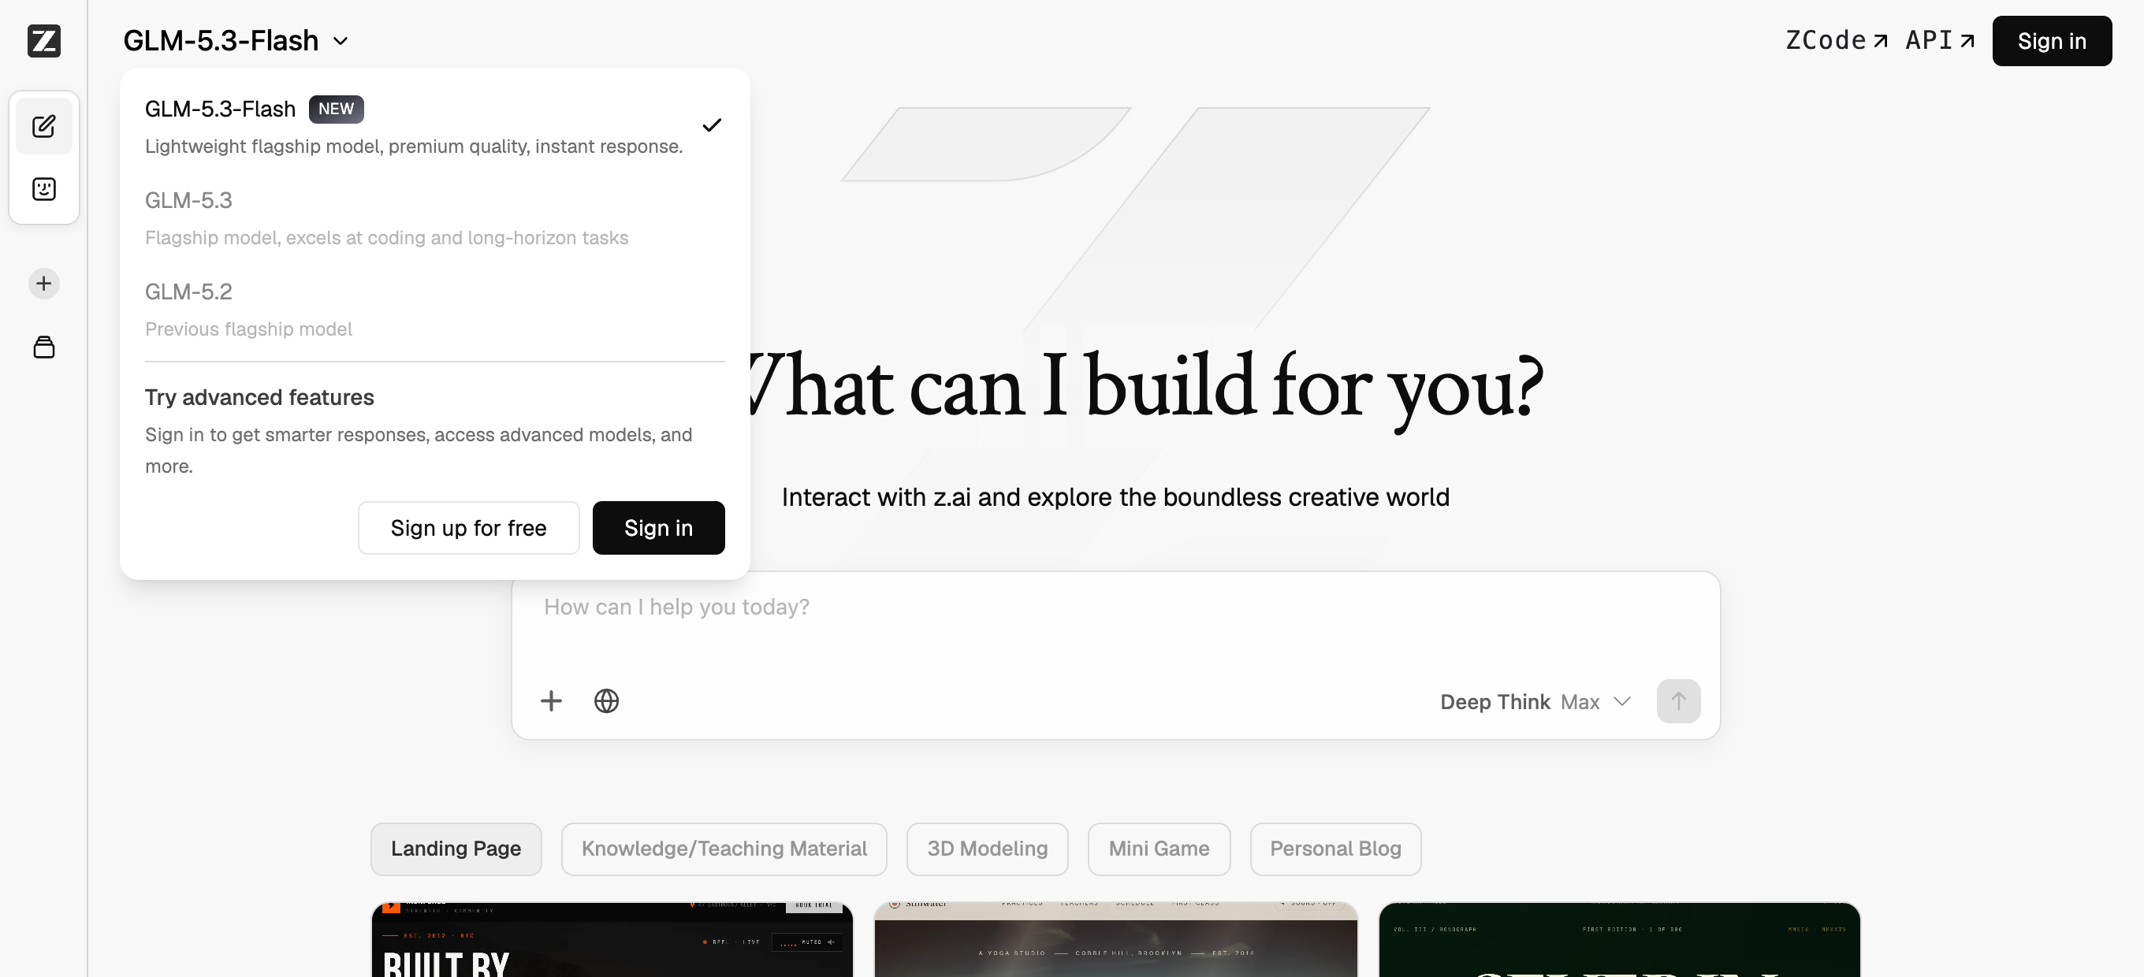
Task: Open the ZCode external link
Action: point(1836,40)
